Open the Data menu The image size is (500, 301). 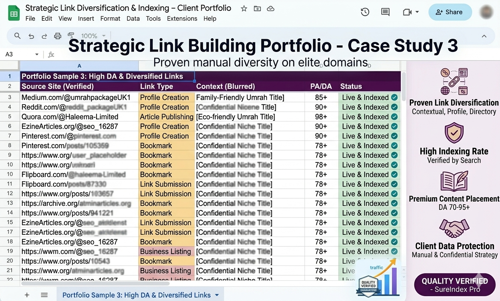pos(133,18)
